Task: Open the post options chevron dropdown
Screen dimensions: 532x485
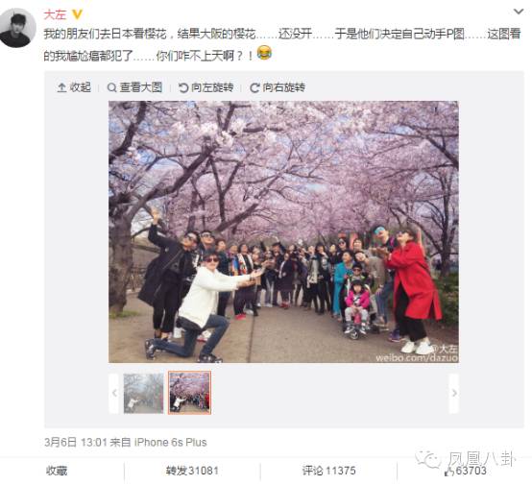Action: click(x=519, y=12)
